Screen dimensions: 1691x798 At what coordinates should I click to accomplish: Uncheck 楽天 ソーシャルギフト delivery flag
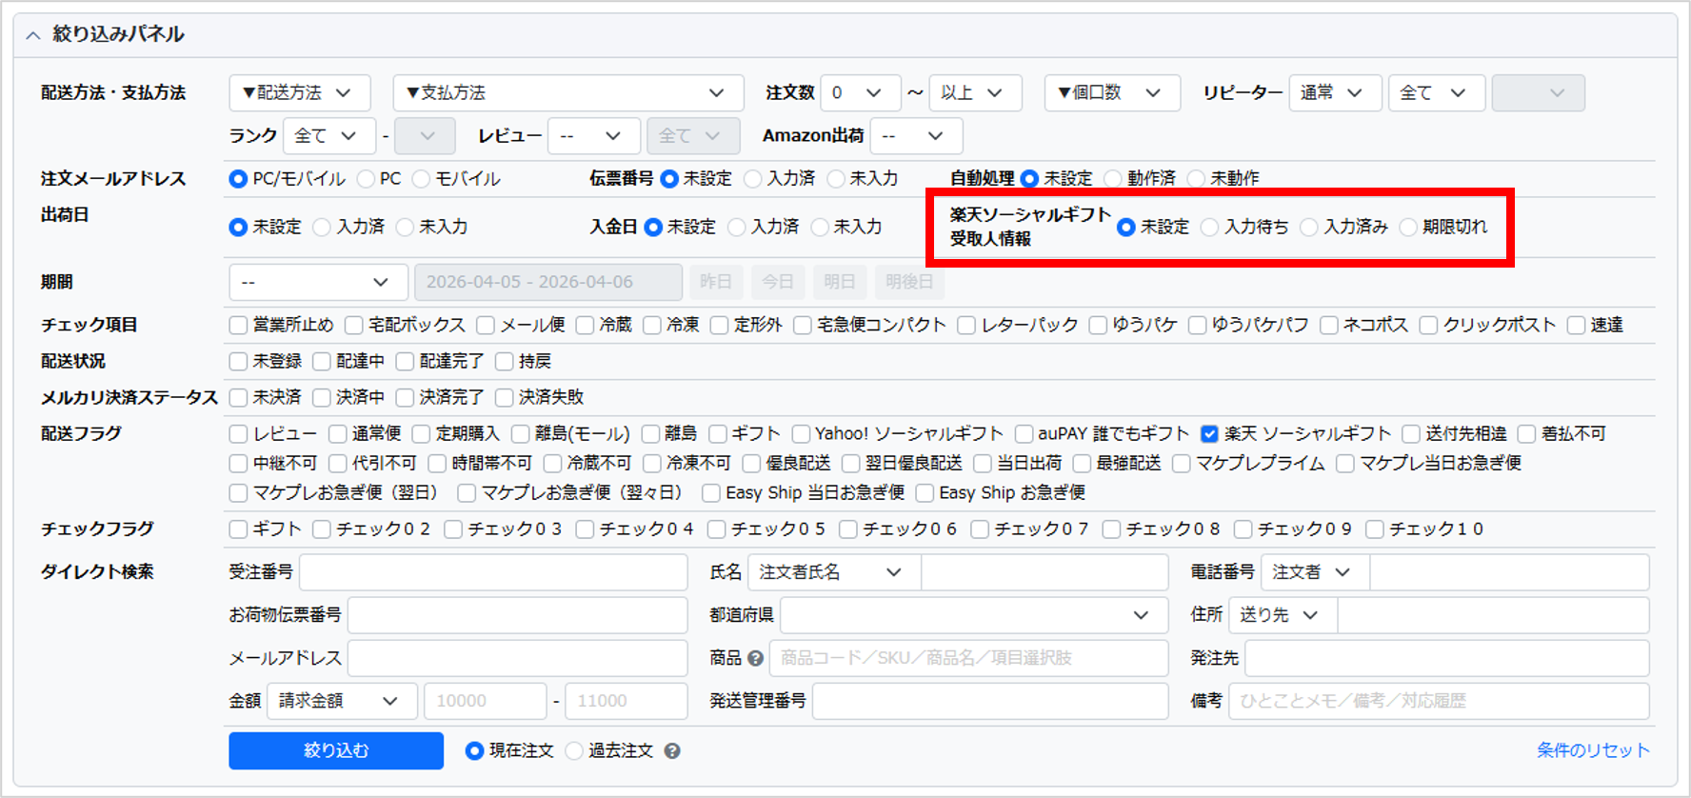click(1209, 434)
